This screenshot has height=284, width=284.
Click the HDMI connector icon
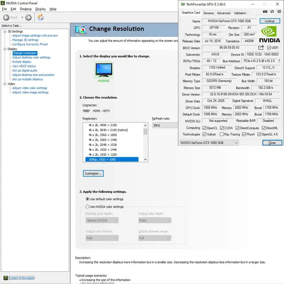pyautogui.click(x=86, y=111)
